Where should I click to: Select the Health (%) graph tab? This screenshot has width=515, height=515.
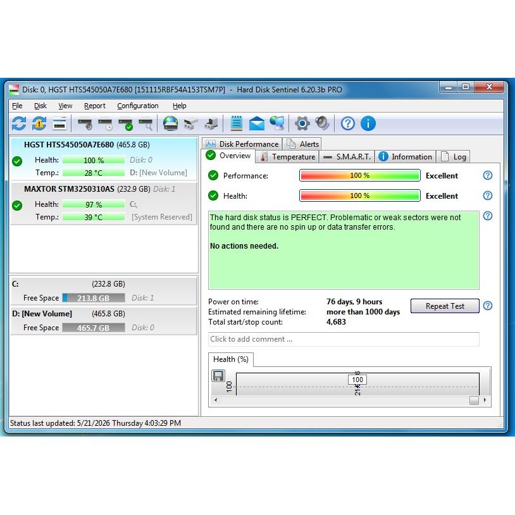click(x=231, y=359)
